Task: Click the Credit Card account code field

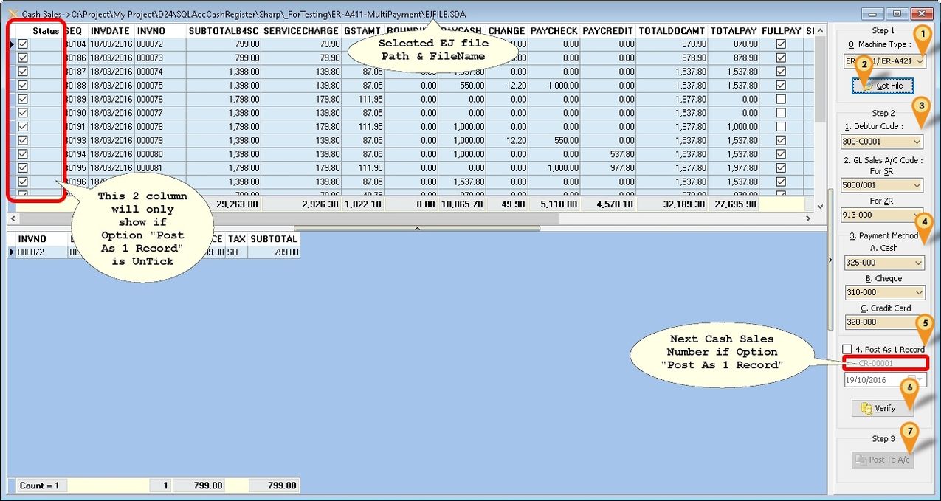Action: point(882,322)
